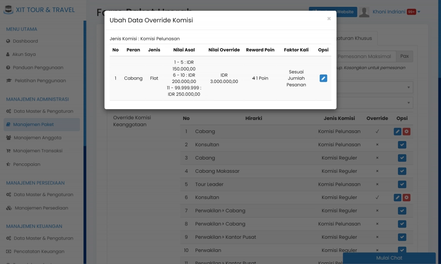Click the edit pencil for row 6 Konsultan
The height and width of the screenshot is (264, 441).
pyautogui.click(x=398, y=198)
